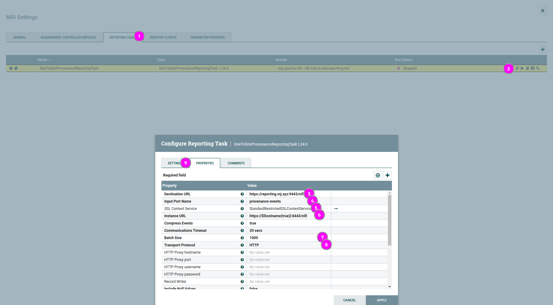Show help for the Input Port Name property

pyautogui.click(x=242, y=201)
